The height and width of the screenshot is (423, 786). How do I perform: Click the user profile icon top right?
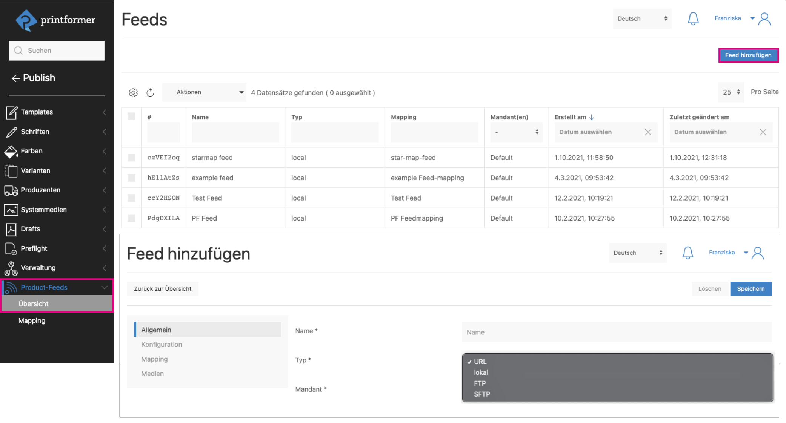pyautogui.click(x=764, y=18)
